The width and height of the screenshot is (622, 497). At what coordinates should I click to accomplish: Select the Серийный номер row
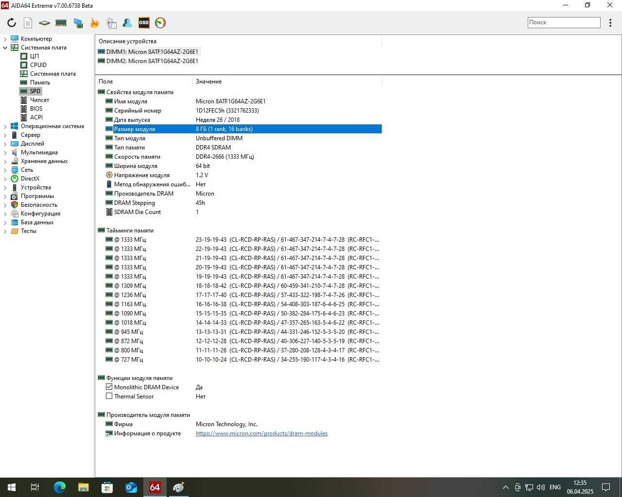(243, 111)
